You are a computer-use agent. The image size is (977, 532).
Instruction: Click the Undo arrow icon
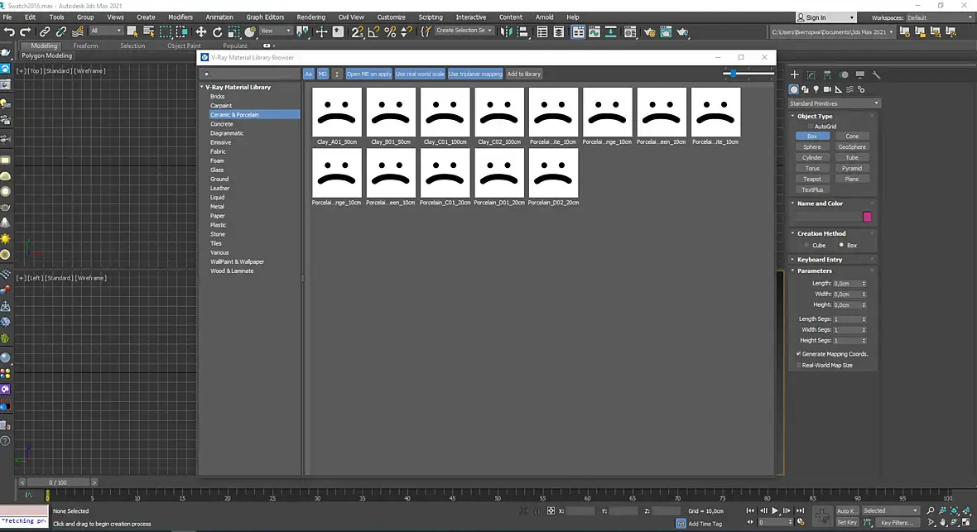point(9,31)
